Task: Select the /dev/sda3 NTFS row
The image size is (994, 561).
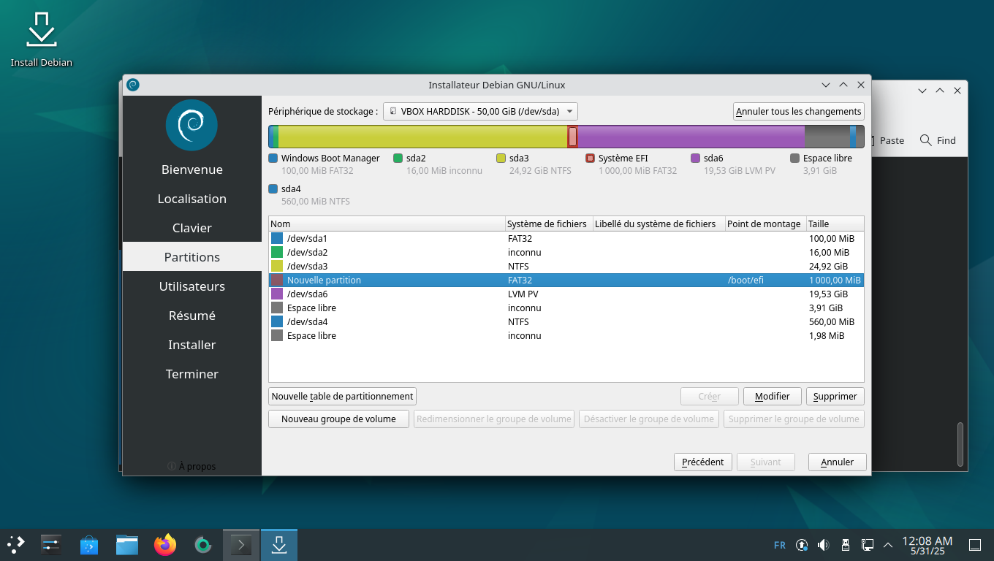Action: tap(566, 266)
